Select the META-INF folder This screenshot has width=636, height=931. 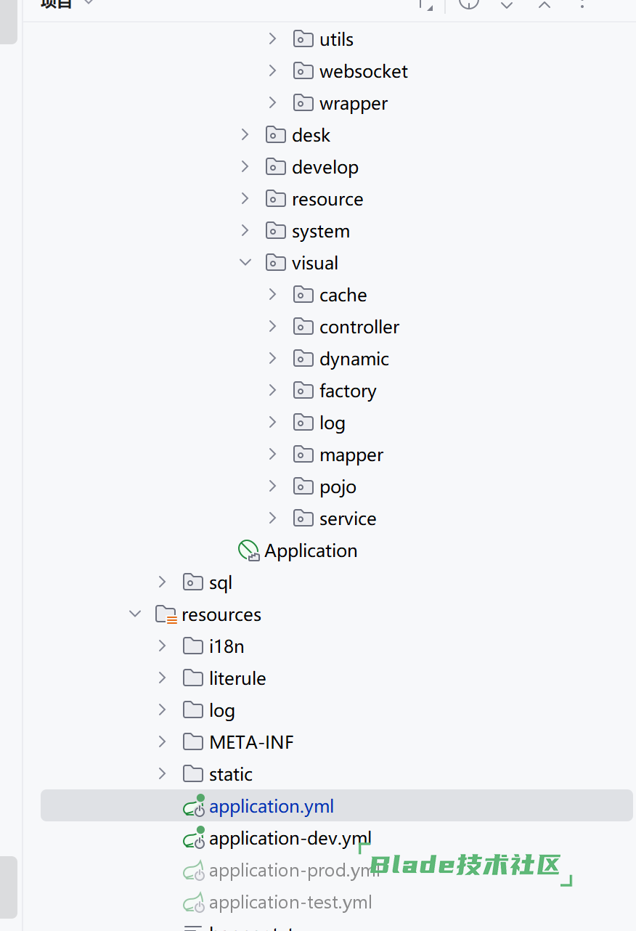click(251, 742)
